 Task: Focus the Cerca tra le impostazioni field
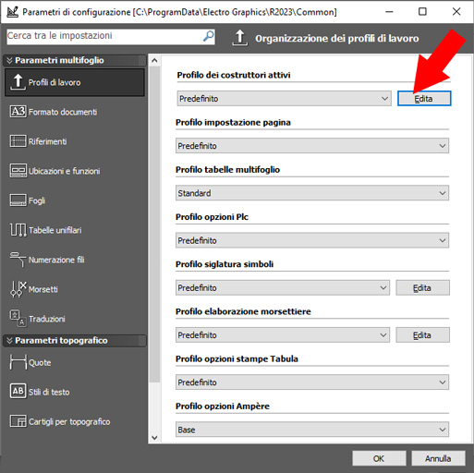tap(111, 36)
